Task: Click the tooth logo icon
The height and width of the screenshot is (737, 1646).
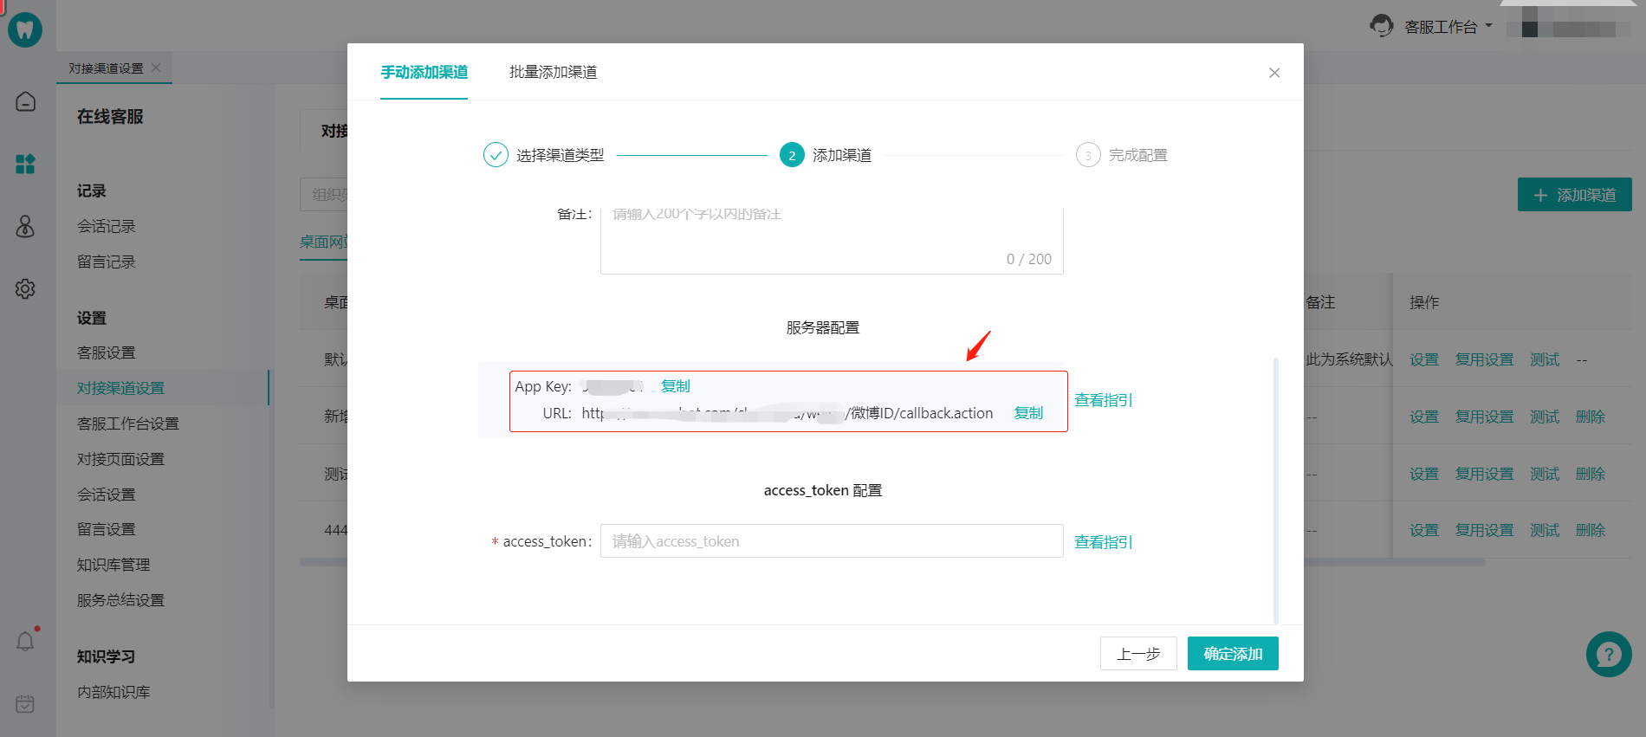Action: (25, 29)
